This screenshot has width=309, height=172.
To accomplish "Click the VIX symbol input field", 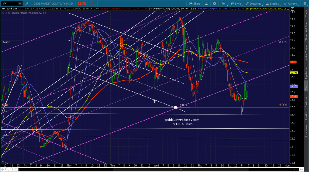I will tap(9, 3).
